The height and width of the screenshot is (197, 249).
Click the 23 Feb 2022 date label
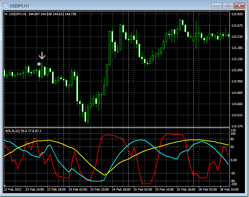tap(13, 189)
